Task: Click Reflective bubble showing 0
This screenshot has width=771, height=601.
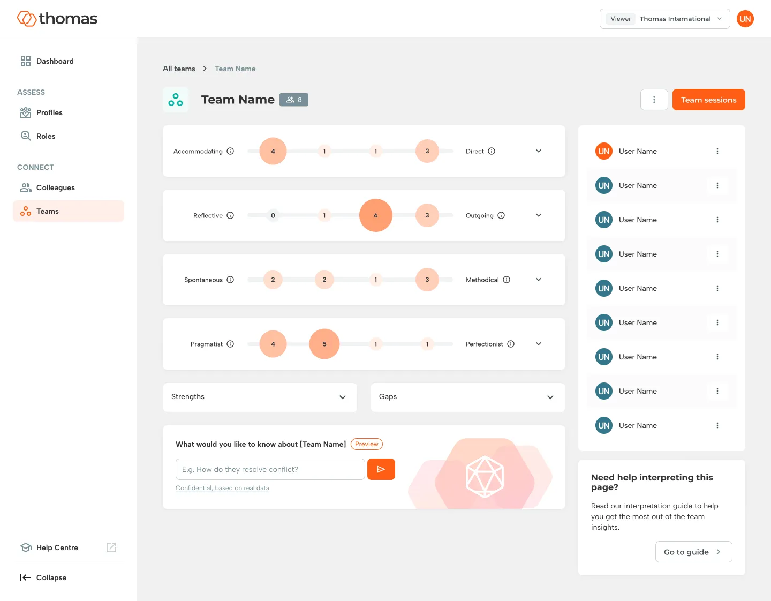Action: (273, 215)
